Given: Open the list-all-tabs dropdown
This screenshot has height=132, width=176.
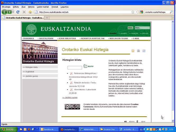Looking at the screenshot, I should 173,18.
